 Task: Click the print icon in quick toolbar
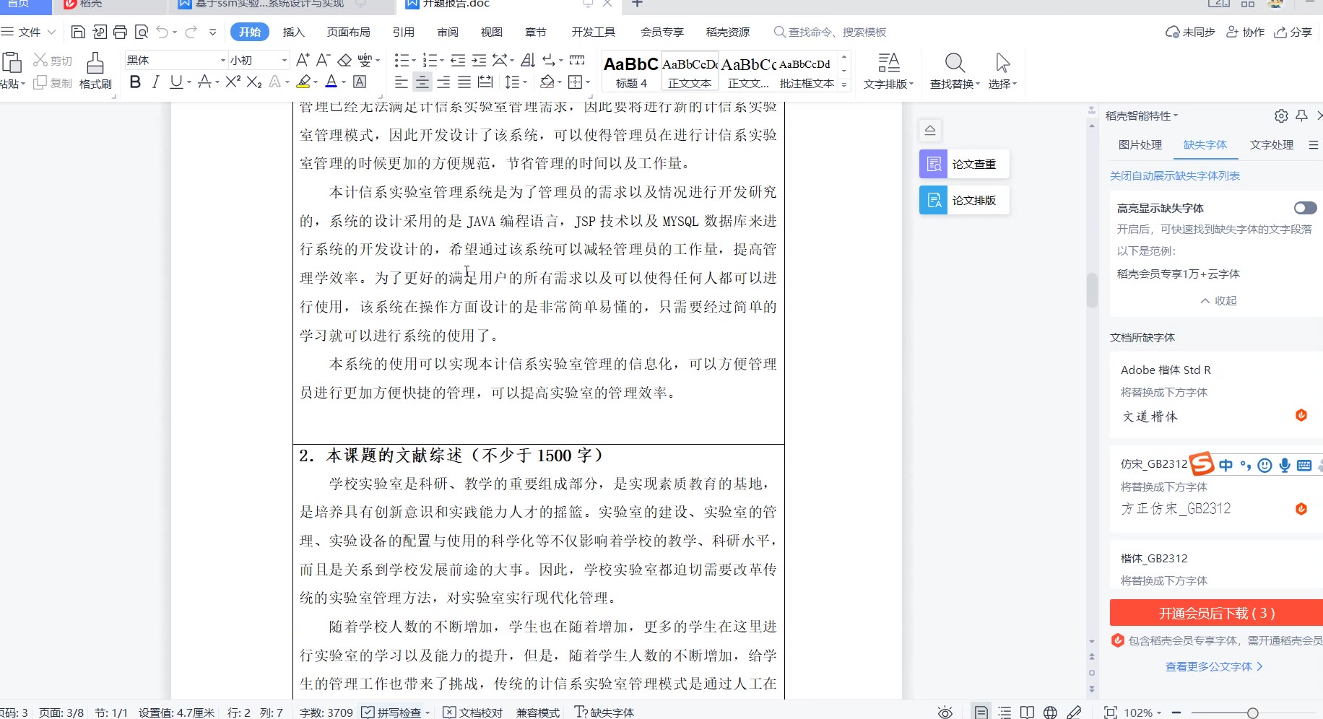coord(121,32)
